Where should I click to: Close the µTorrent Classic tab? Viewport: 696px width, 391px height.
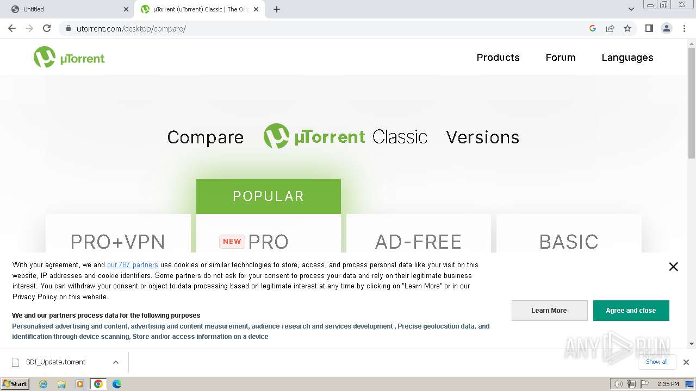[256, 9]
